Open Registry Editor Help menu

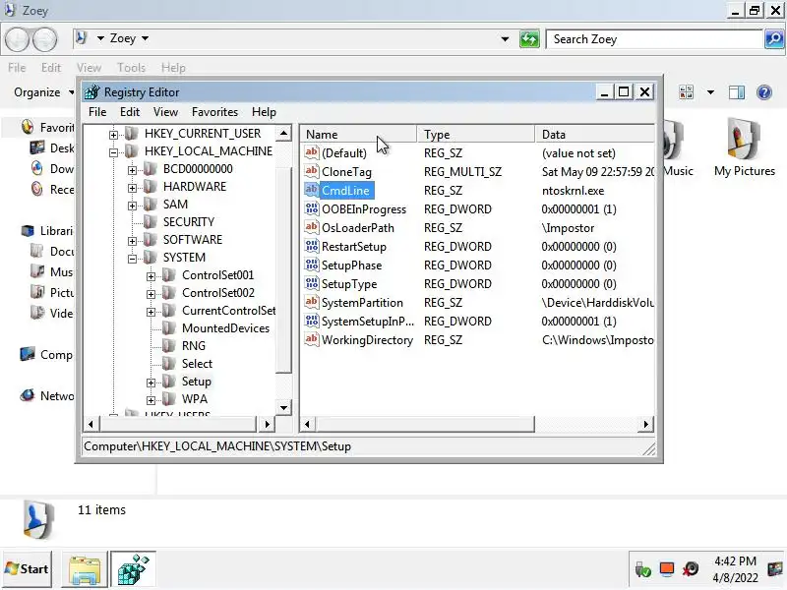tap(264, 112)
